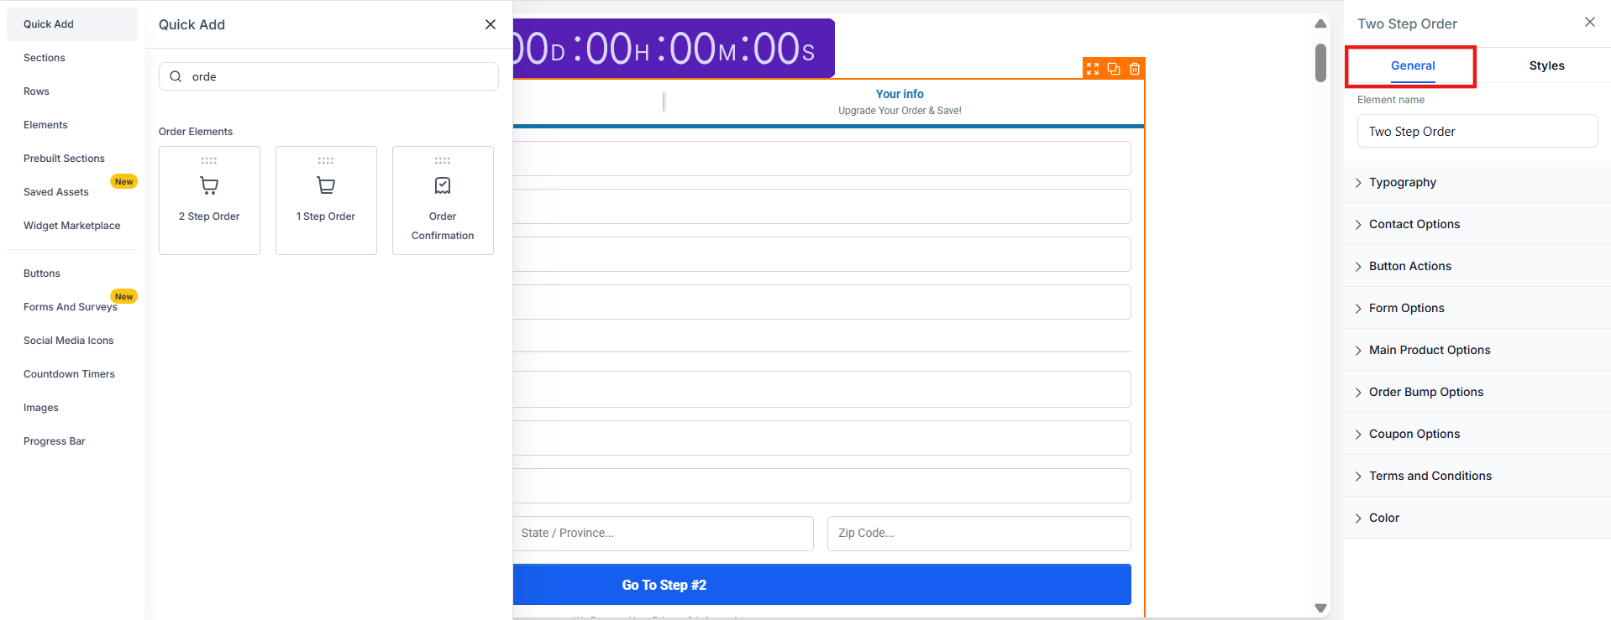Switch to the General tab
This screenshot has width=1611, height=620.
coord(1413,65)
